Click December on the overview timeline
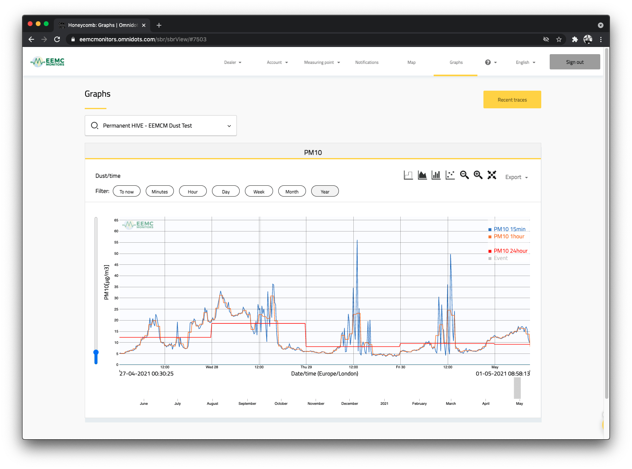The image size is (632, 469). 349,404
